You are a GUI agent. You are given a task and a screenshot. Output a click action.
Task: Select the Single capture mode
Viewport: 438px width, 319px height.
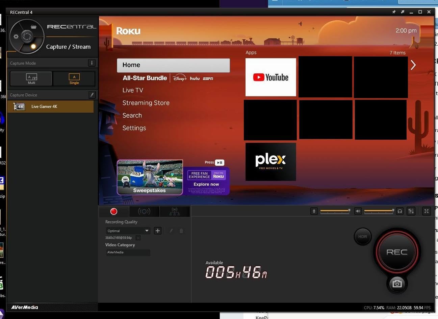click(x=74, y=79)
